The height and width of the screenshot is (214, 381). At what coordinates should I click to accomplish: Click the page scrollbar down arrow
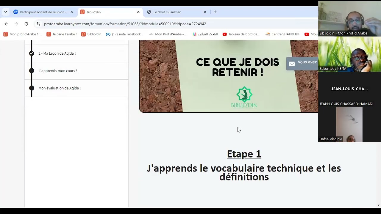coord(378,205)
